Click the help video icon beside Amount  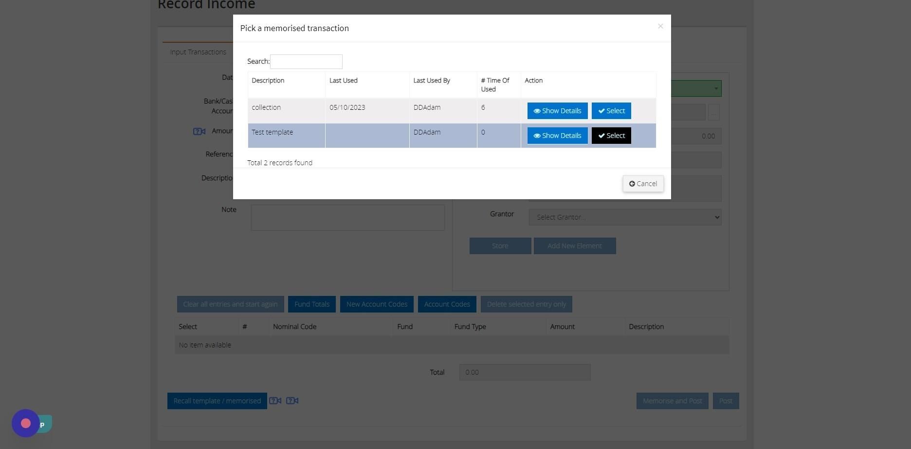coord(199,131)
